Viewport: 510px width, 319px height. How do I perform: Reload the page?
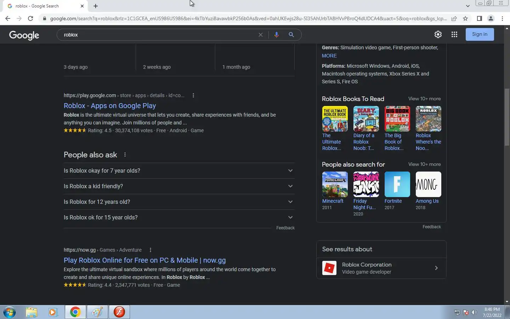pyautogui.click(x=30, y=18)
